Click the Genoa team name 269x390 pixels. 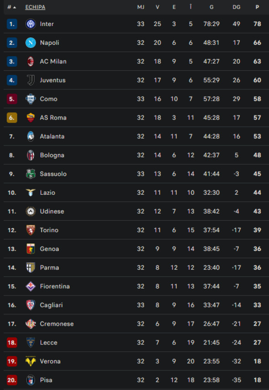click(49, 249)
